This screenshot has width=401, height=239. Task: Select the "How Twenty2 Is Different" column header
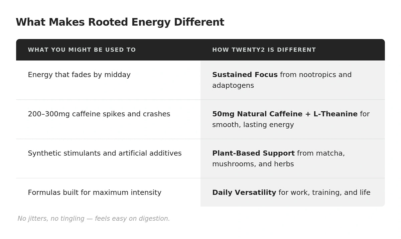264,50
